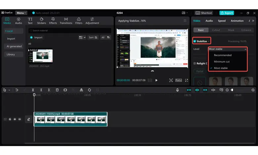Toggle main track magnet
Image resolution: width=258 pixels, height=155 pixels.
coord(189,90)
